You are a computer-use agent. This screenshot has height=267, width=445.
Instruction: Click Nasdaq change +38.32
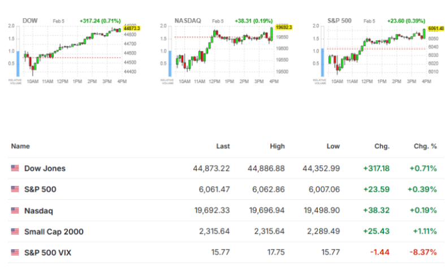click(377, 210)
